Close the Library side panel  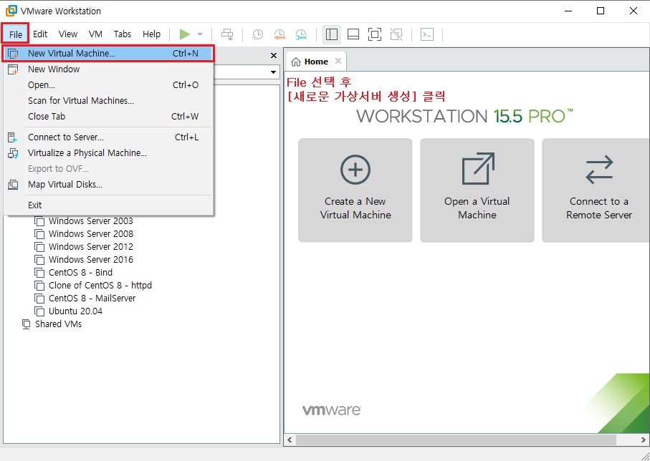tap(274, 56)
